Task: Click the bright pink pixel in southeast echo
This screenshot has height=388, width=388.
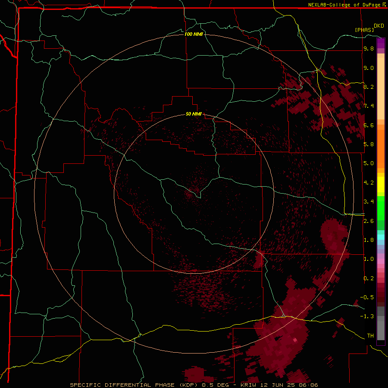Action: (295, 340)
